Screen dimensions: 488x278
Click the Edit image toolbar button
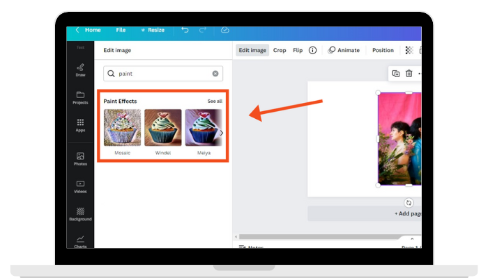pyautogui.click(x=252, y=50)
